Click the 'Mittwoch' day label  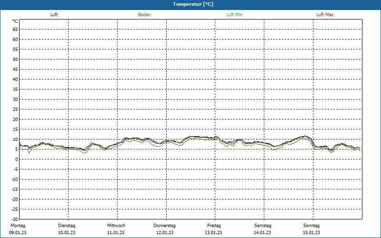(116, 226)
